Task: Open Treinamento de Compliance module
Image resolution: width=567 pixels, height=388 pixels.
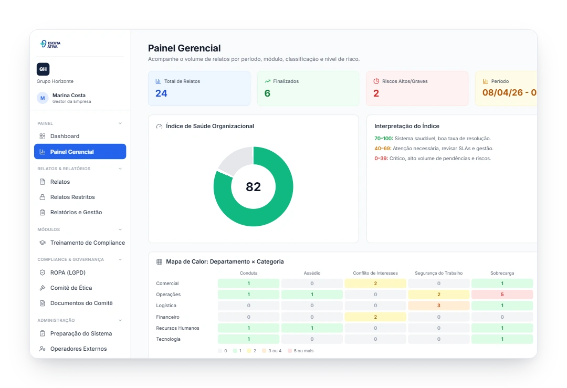Action: click(80, 243)
